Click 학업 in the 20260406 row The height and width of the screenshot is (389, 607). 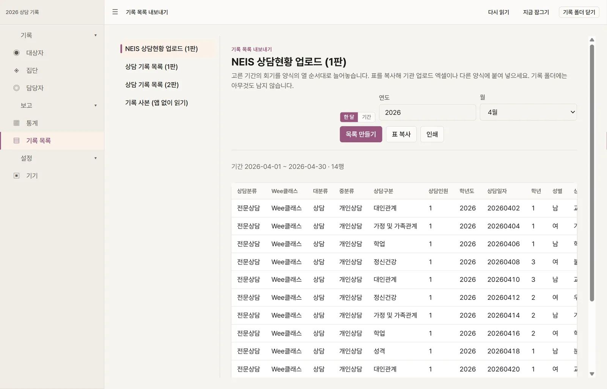(379, 244)
